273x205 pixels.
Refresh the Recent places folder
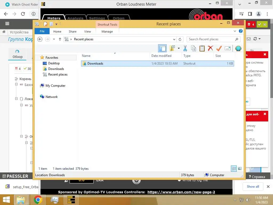click(180, 40)
